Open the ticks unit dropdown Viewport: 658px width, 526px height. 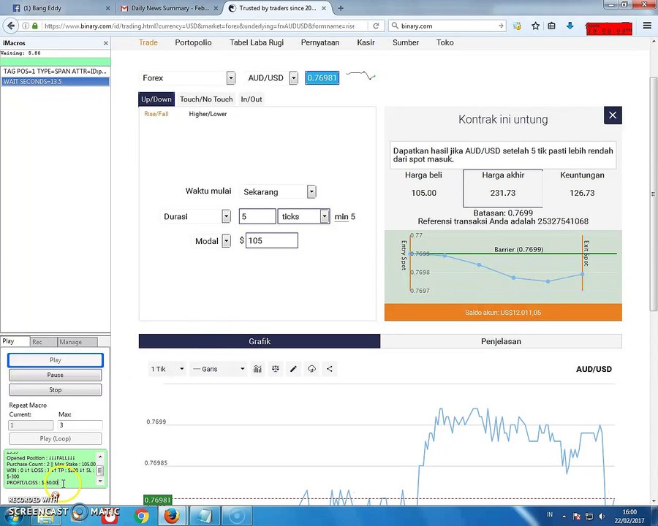coord(325,216)
